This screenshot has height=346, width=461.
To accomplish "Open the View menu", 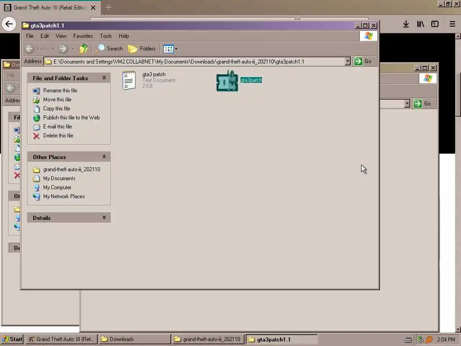I will (61, 36).
